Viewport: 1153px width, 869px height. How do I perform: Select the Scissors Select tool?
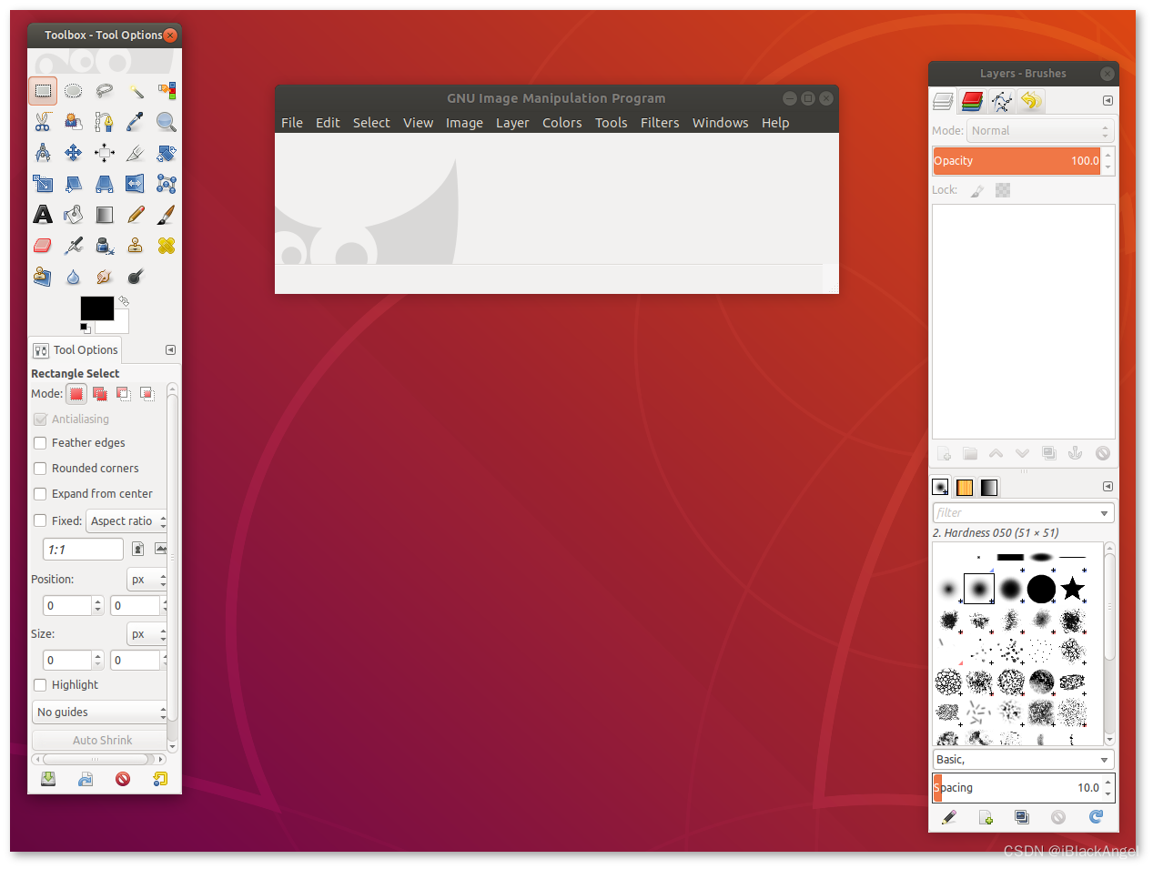pyautogui.click(x=43, y=122)
